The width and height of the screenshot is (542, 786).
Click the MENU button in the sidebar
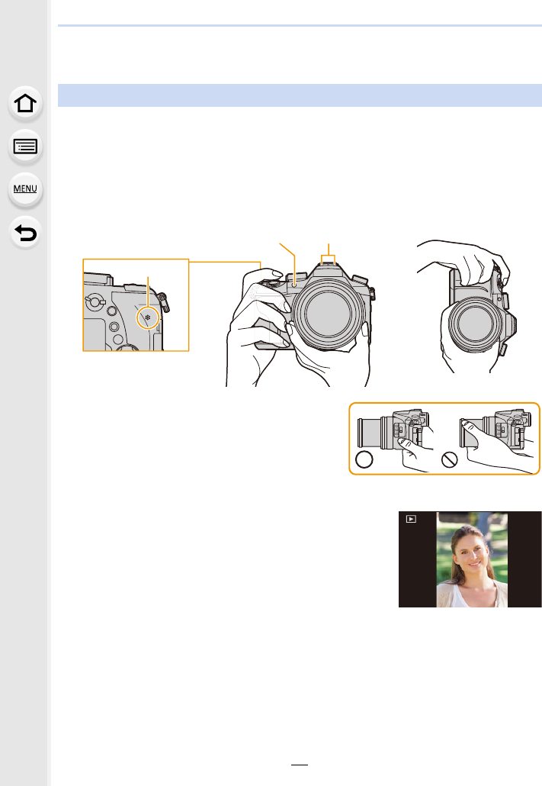pyautogui.click(x=25, y=189)
